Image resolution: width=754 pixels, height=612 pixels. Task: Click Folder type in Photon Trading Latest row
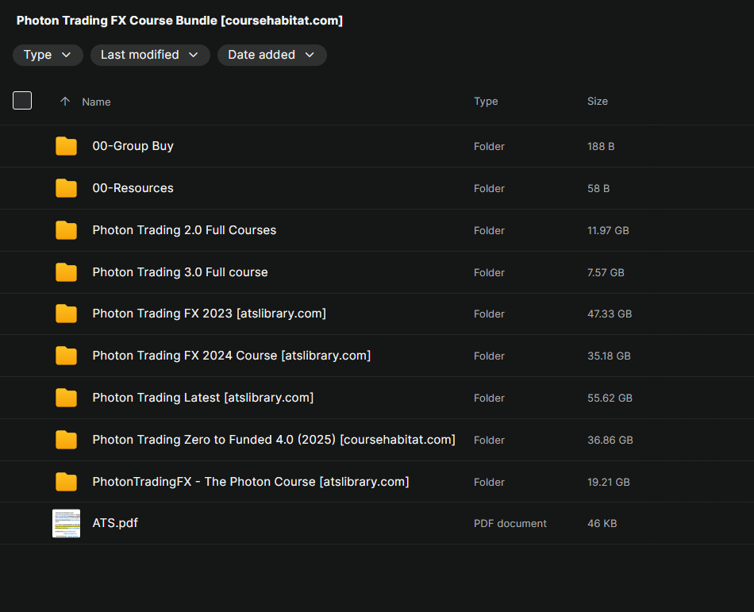click(x=489, y=398)
